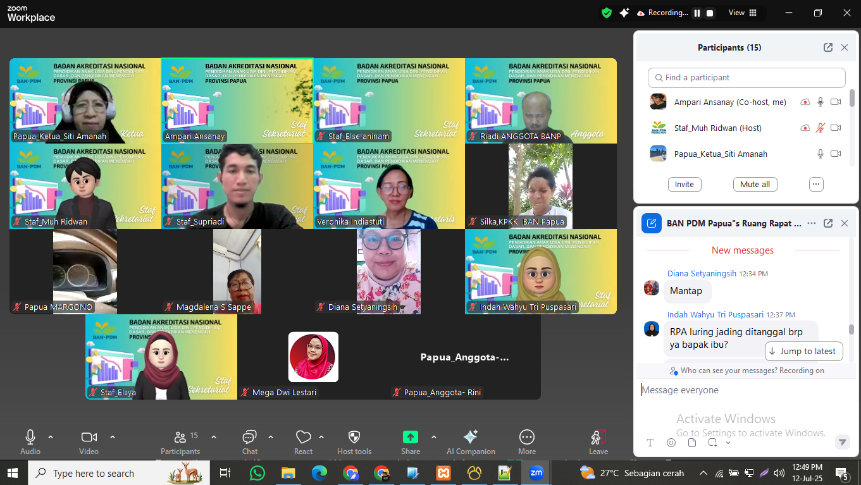Click the emoji icon in chat composer

click(x=671, y=443)
